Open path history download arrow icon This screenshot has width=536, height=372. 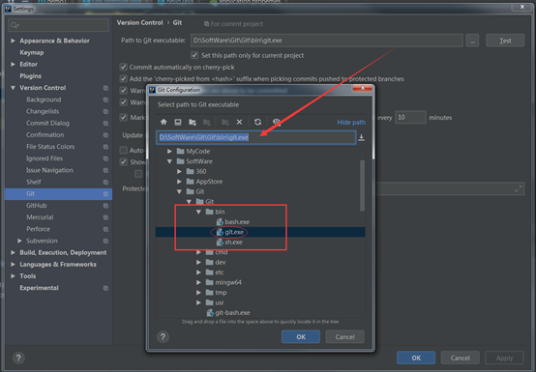361,137
